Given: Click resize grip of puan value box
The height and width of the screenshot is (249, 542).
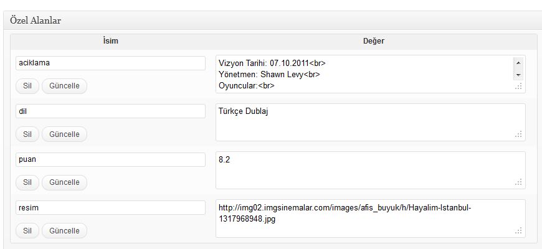Looking at the screenshot, I should [x=518, y=182].
